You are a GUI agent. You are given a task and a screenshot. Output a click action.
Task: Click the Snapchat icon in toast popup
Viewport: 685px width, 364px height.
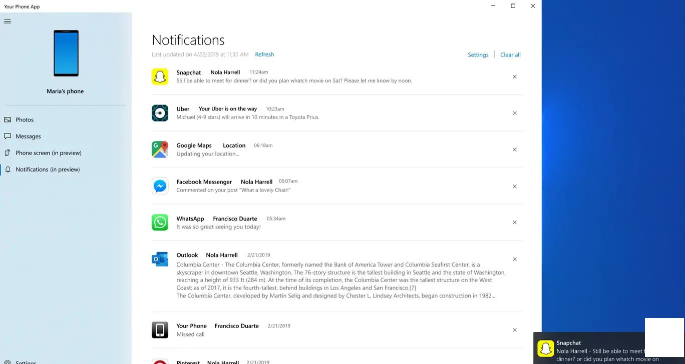coord(545,348)
